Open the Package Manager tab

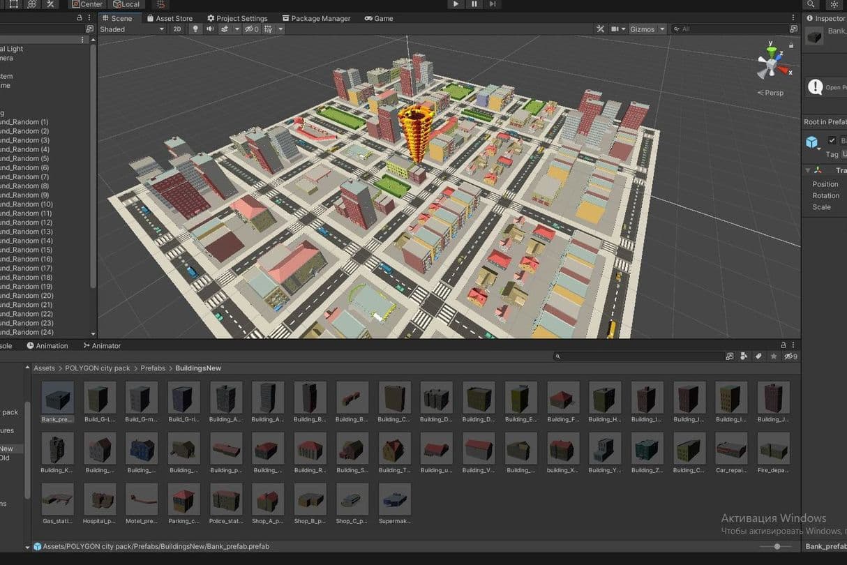click(316, 18)
